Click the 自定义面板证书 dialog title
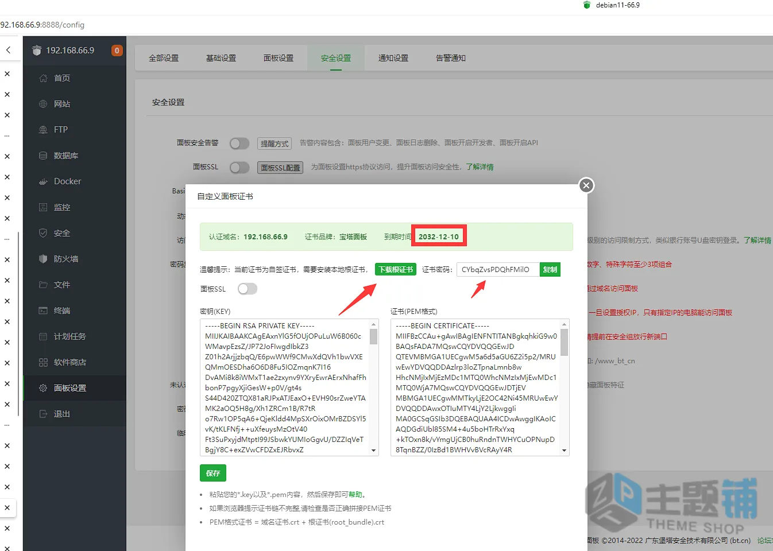Viewport: 773px width, 551px height. point(225,196)
